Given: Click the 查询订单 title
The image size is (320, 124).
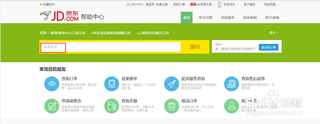Looking at the screenshot, I should pos(69,79).
